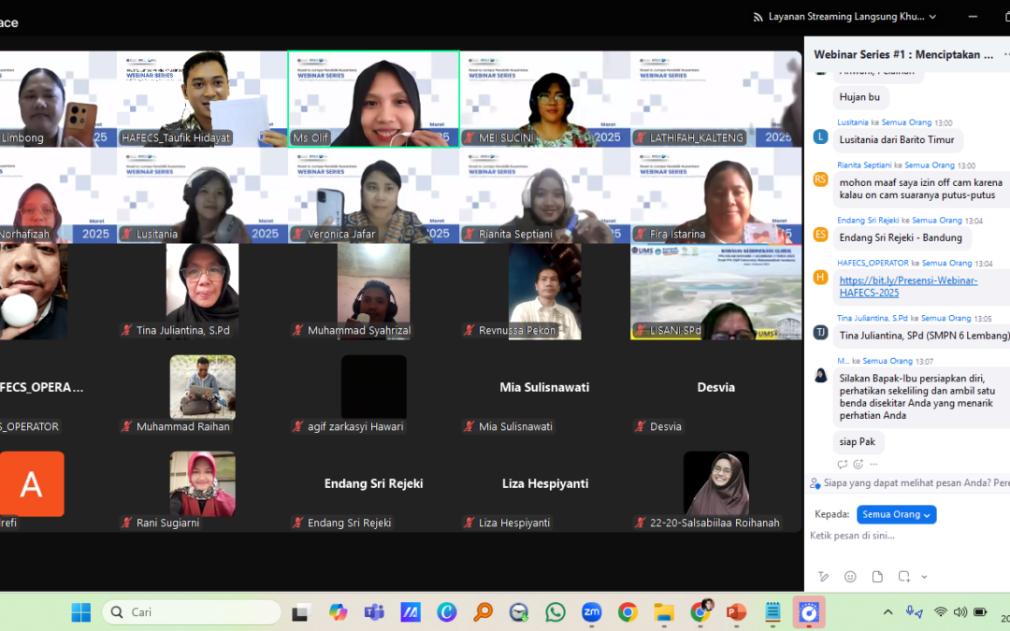Click Tina Juliantina SMPN 6 Lembang message

pyautogui.click(x=922, y=336)
